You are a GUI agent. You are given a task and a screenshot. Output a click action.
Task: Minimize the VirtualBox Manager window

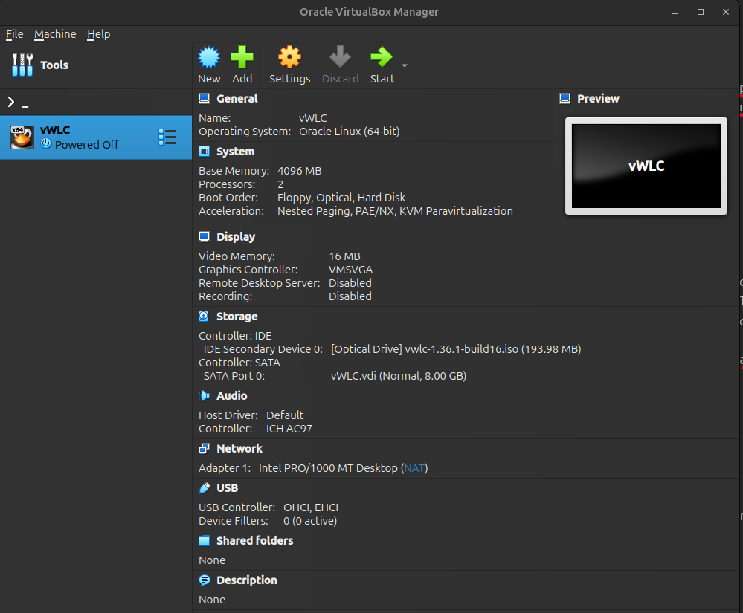(675, 13)
